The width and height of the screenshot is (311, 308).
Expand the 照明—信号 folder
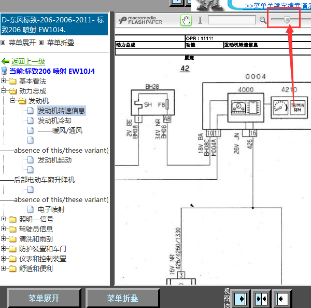pos(3,219)
